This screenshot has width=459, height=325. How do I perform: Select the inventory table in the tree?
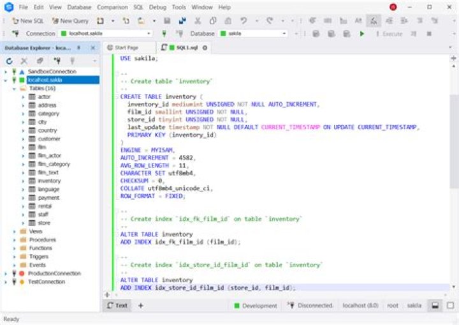(49, 181)
